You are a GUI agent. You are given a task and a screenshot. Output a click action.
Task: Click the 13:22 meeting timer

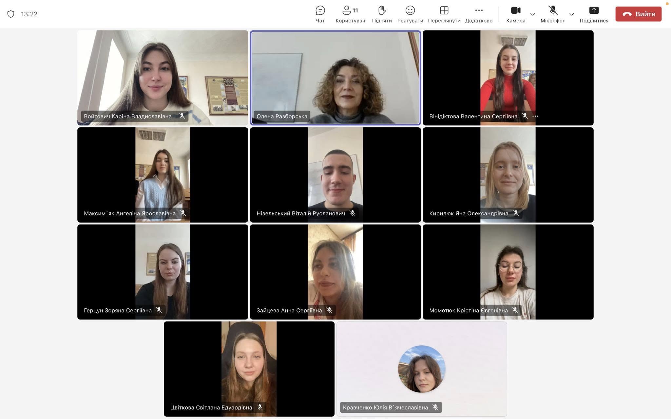click(x=29, y=14)
